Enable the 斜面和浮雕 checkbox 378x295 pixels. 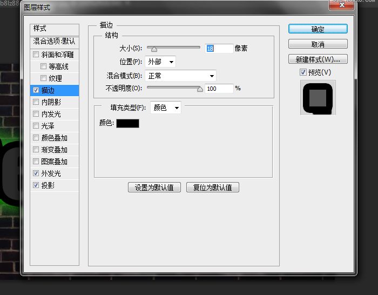pyautogui.click(x=36, y=54)
